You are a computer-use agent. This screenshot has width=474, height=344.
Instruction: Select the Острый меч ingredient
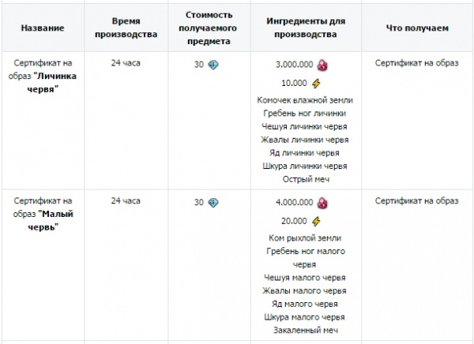(306, 179)
